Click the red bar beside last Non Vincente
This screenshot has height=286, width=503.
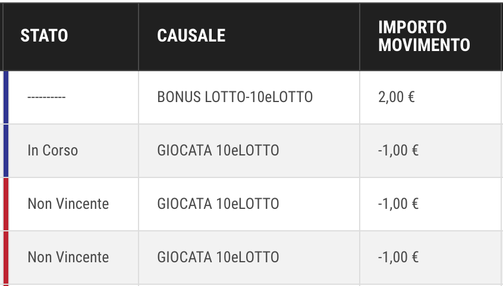click(x=6, y=258)
